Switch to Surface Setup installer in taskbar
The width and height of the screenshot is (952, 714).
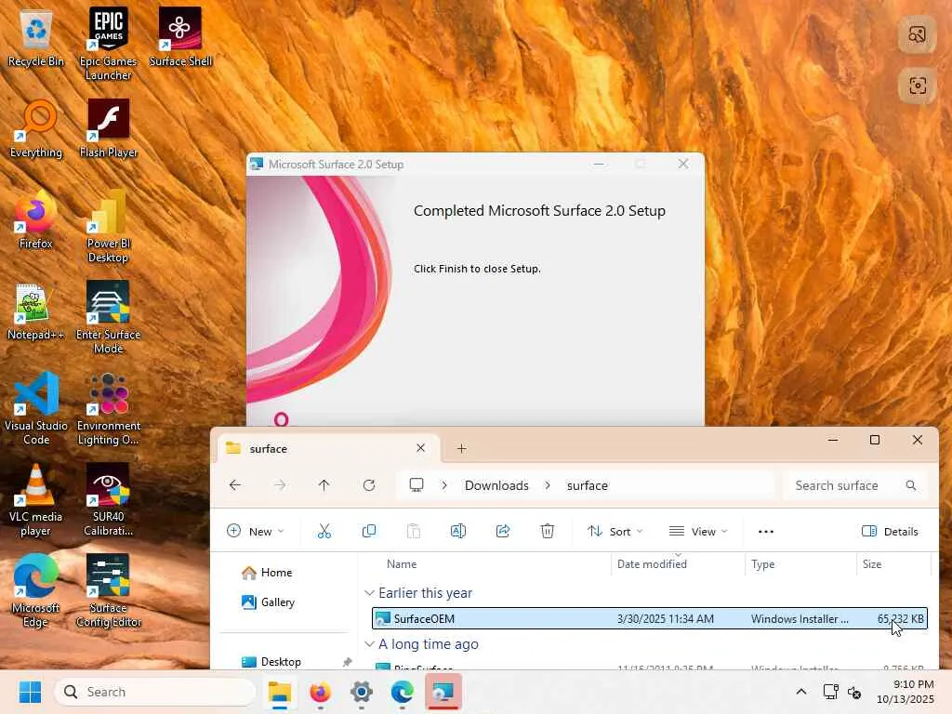pyautogui.click(x=443, y=692)
